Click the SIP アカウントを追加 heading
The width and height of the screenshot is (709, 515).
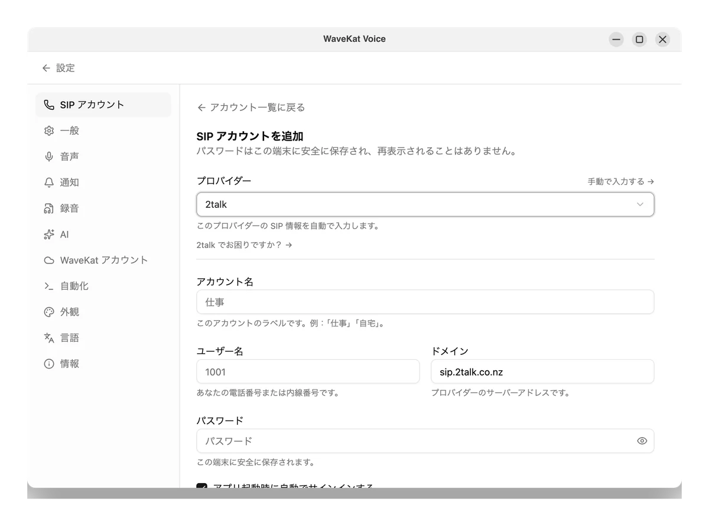click(x=250, y=136)
